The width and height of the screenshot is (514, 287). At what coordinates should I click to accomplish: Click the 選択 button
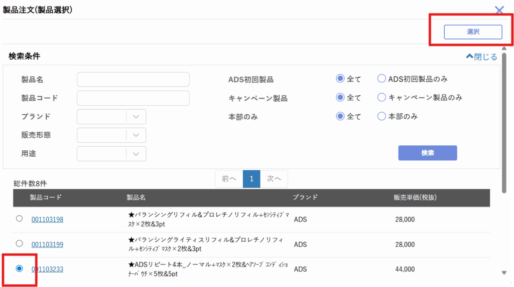tap(473, 32)
